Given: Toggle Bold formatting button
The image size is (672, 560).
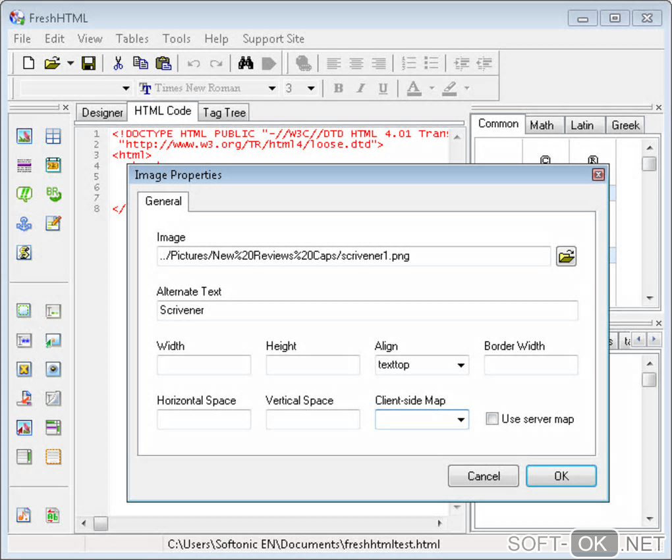Looking at the screenshot, I should pyautogui.click(x=339, y=88).
